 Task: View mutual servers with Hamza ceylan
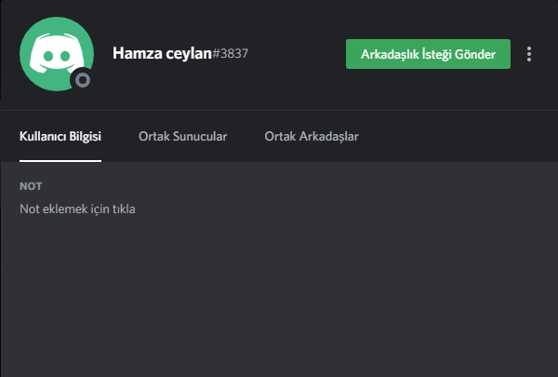coord(182,137)
